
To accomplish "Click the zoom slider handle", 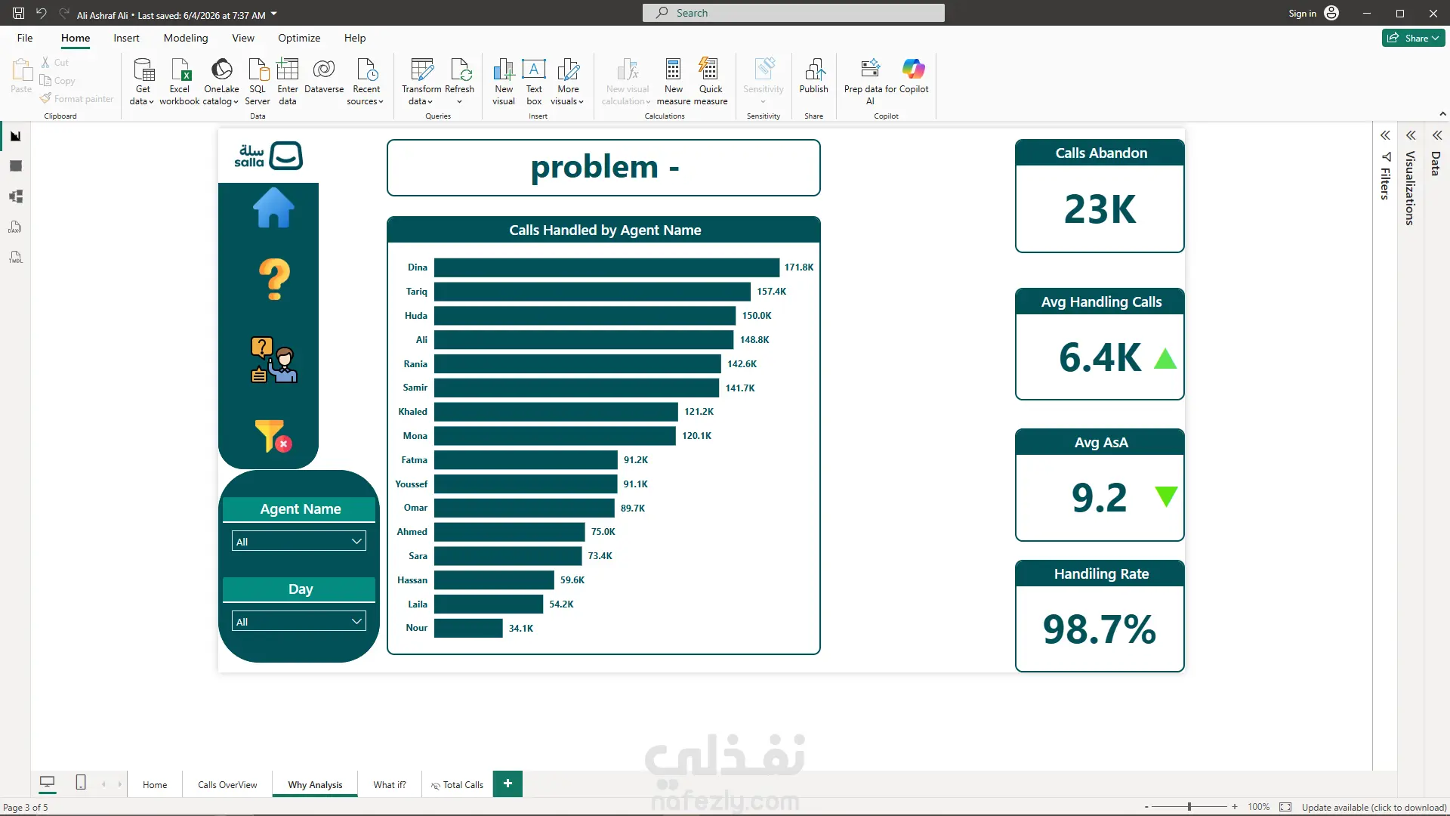I will (1189, 807).
